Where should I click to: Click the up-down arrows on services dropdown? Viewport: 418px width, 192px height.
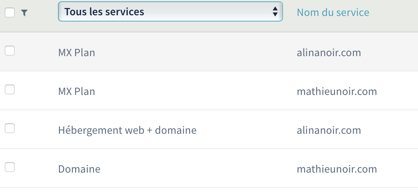pos(275,11)
